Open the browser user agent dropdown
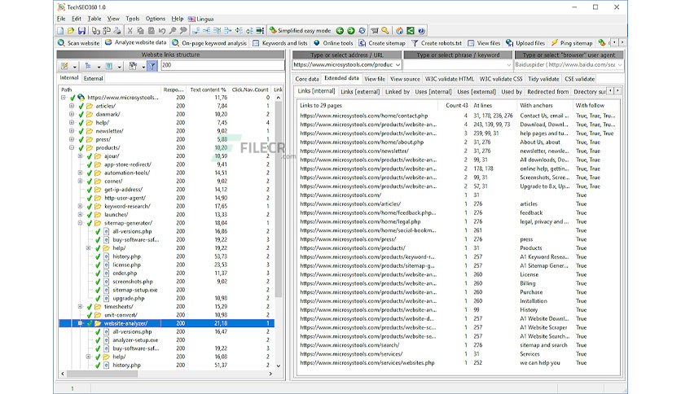The width and height of the screenshot is (681, 394). pyautogui.click(x=620, y=64)
